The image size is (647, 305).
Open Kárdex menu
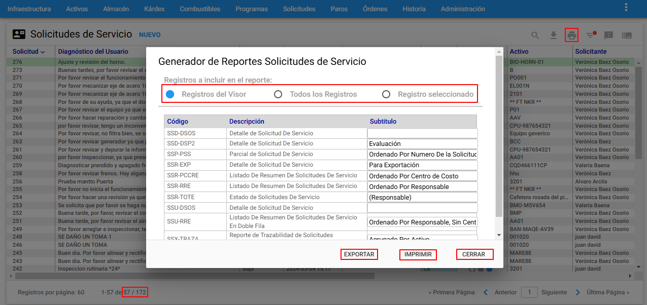coord(154,9)
